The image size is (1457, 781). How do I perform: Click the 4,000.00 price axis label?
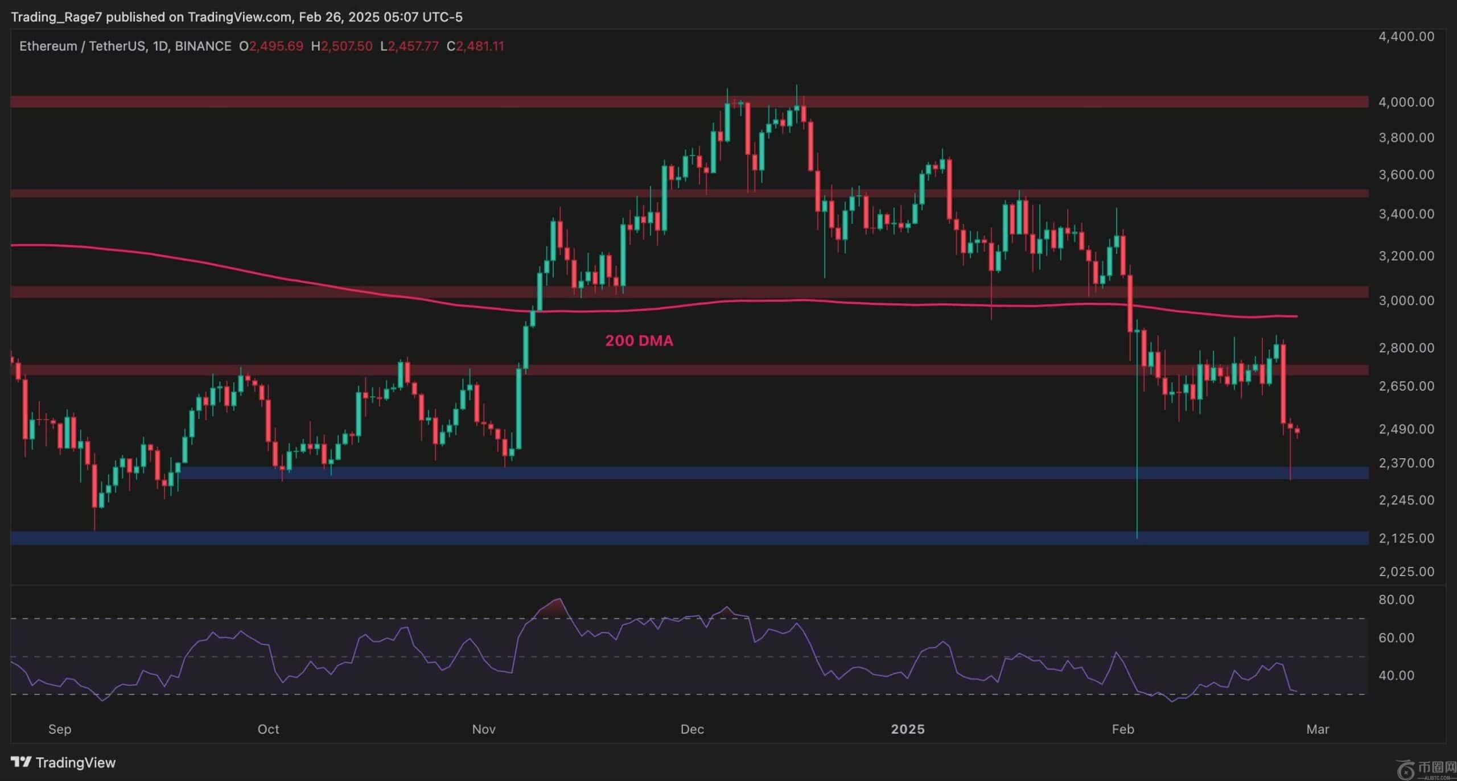point(1406,102)
